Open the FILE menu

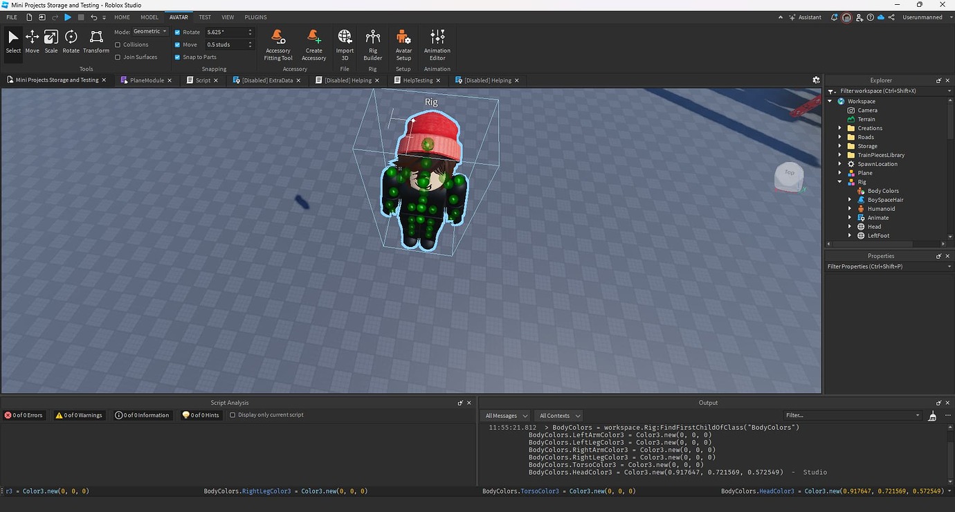click(x=12, y=17)
